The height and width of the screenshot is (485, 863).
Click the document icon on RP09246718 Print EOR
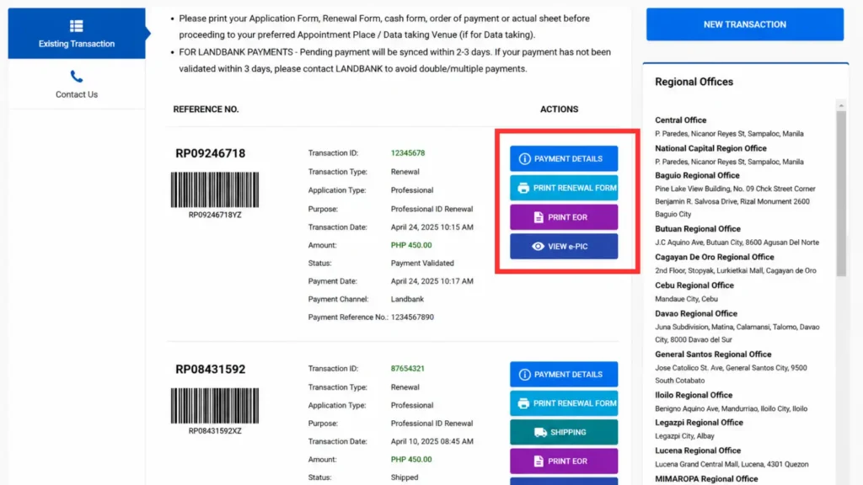pyautogui.click(x=539, y=217)
